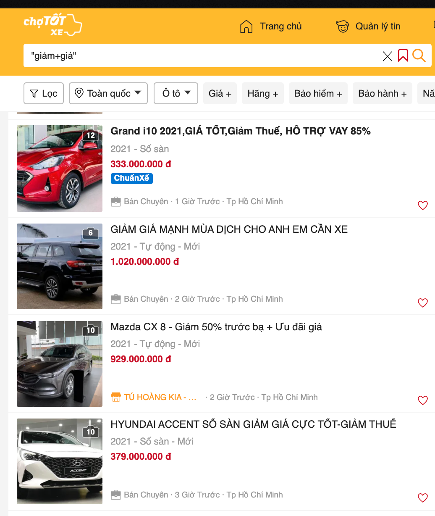The image size is (435, 516).
Task: Clear the search box text
Action: [387, 56]
